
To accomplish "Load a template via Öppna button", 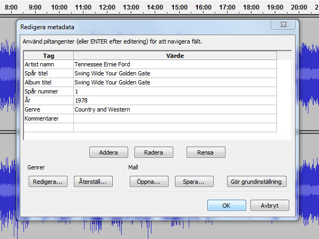I will [x=149, y=181].
